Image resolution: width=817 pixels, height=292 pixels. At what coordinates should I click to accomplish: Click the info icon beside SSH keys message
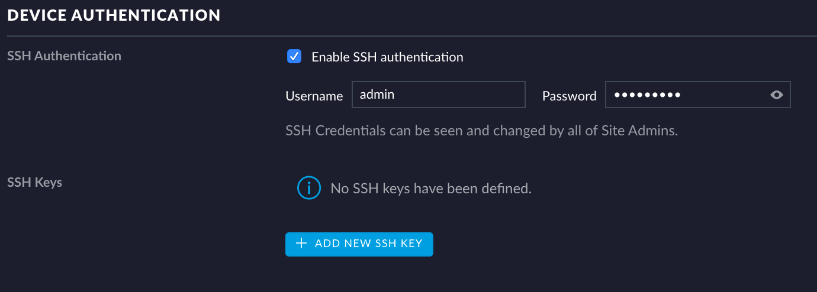tap(308, 189)
